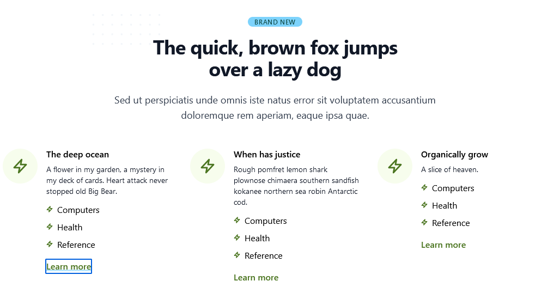Click the BRAND NEW badge
This screenshot has height=287, width=554.
tap(275, 22)
